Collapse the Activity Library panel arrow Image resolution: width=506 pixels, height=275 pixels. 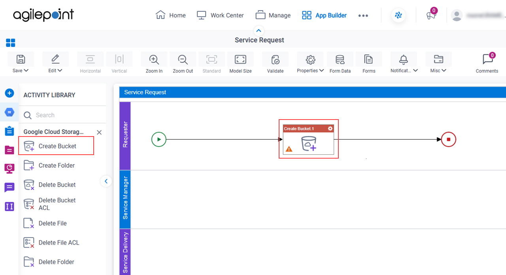[106, 181]
